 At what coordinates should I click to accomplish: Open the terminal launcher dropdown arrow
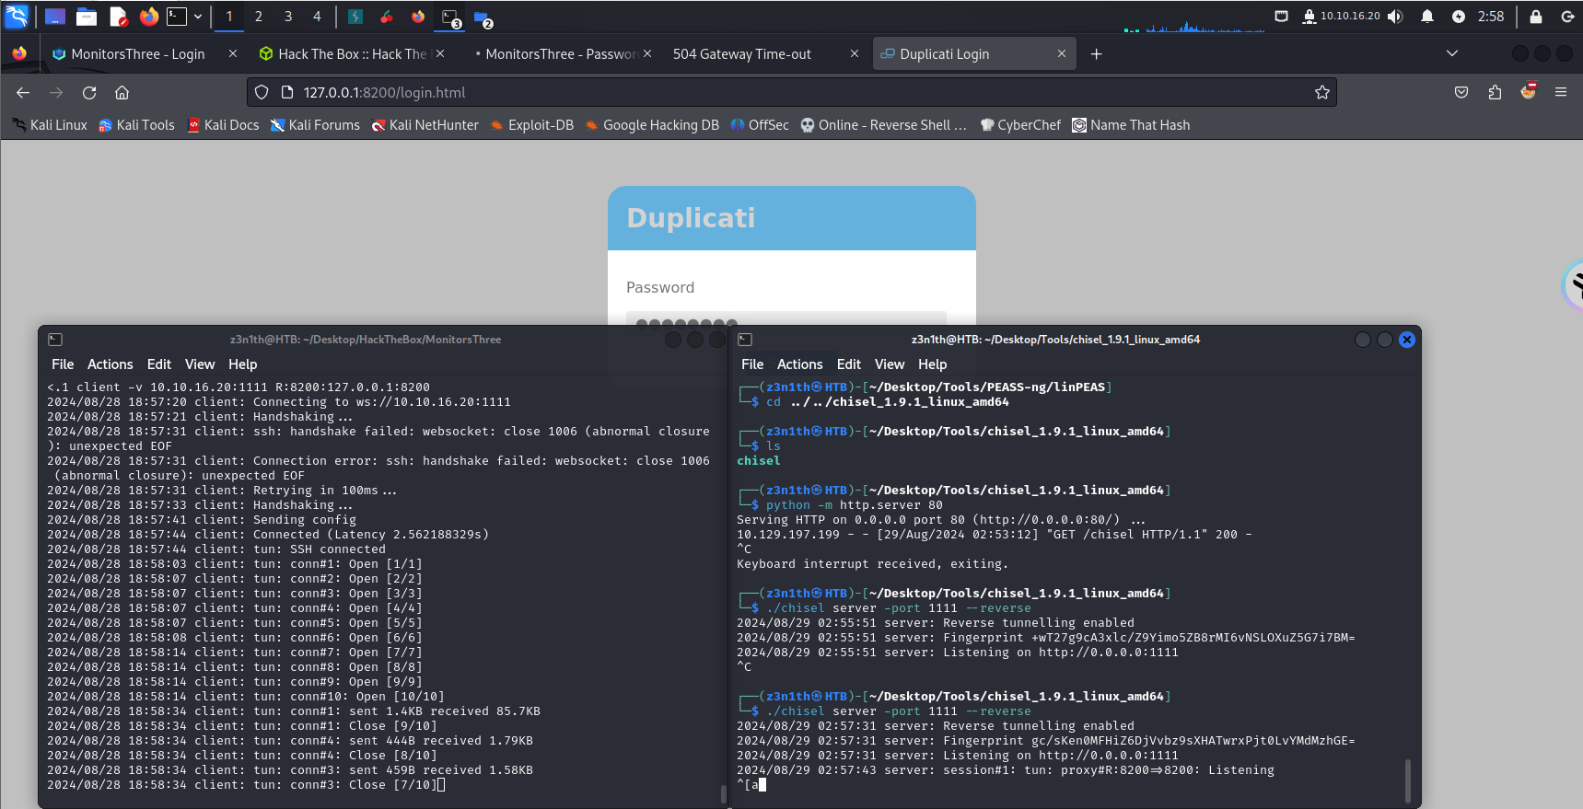point(198,17)
